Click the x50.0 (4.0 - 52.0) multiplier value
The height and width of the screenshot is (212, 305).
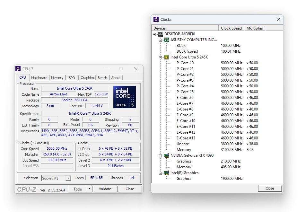coord(57,155)
